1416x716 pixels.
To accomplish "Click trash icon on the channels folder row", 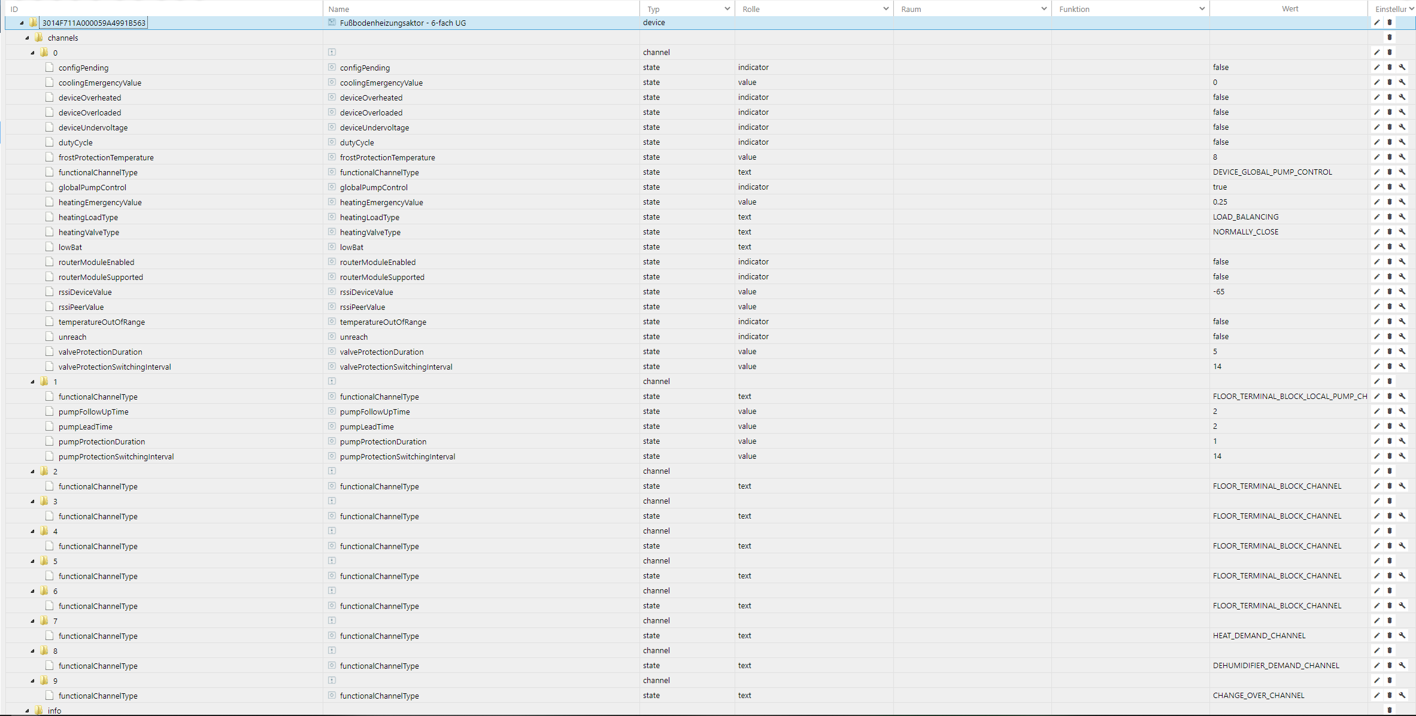I will coord(1389,37).
